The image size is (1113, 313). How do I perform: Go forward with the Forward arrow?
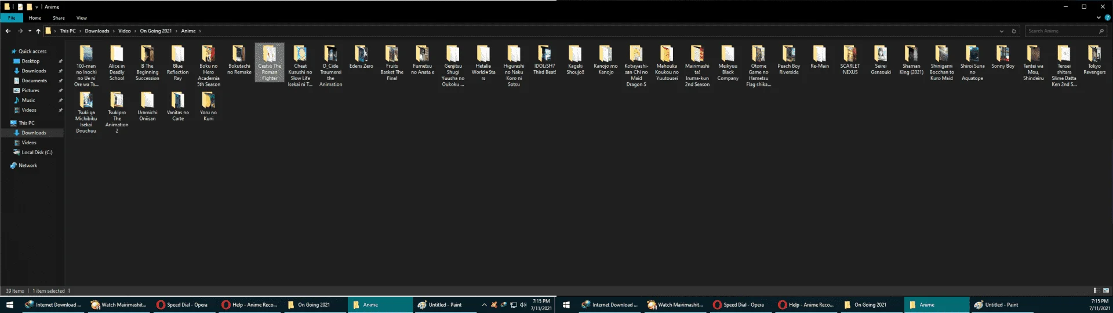(20, 31)
